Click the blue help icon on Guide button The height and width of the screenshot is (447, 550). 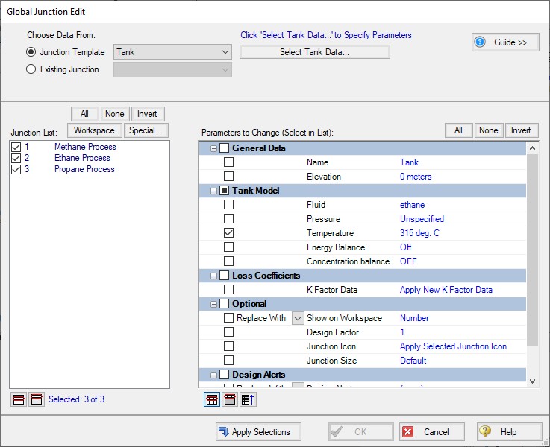481,42
